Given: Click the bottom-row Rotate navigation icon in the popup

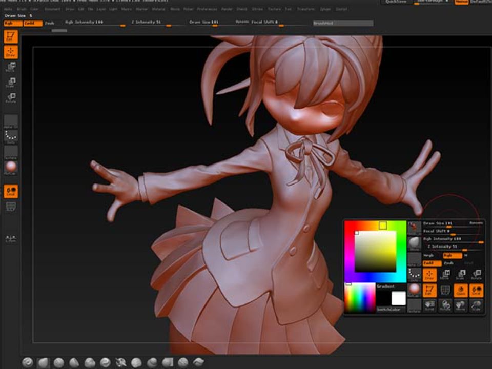Looking at the screenshot, I should 445,305.
